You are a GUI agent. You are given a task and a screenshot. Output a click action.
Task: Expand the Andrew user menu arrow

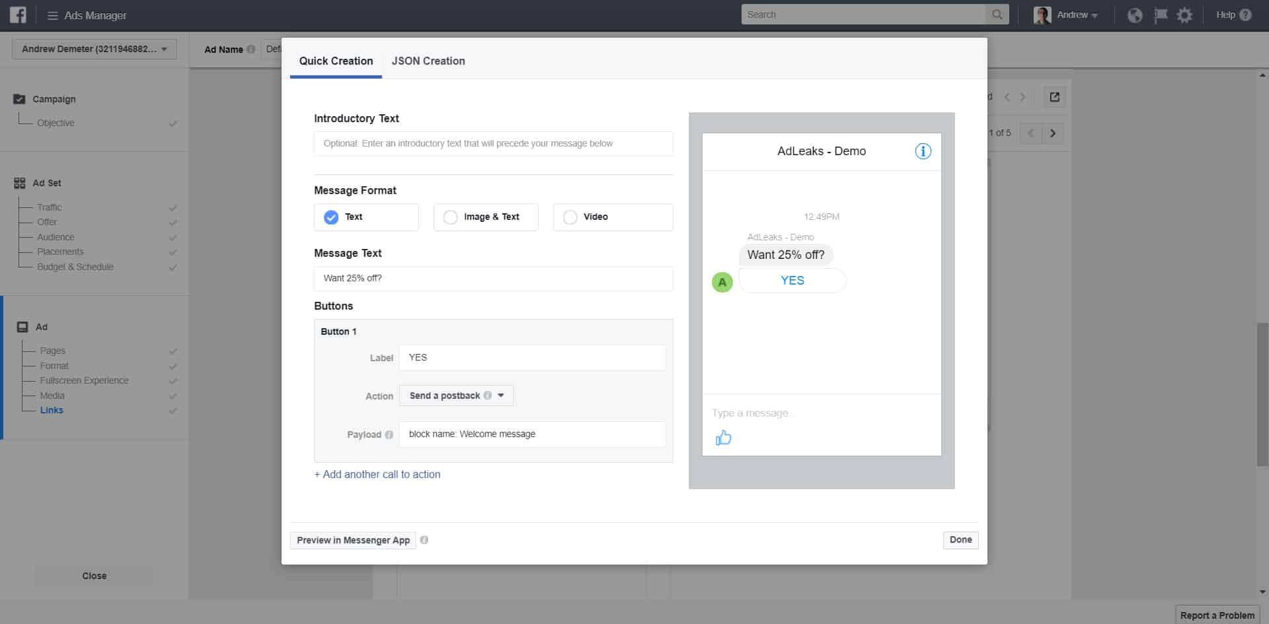click(1095, 16)
